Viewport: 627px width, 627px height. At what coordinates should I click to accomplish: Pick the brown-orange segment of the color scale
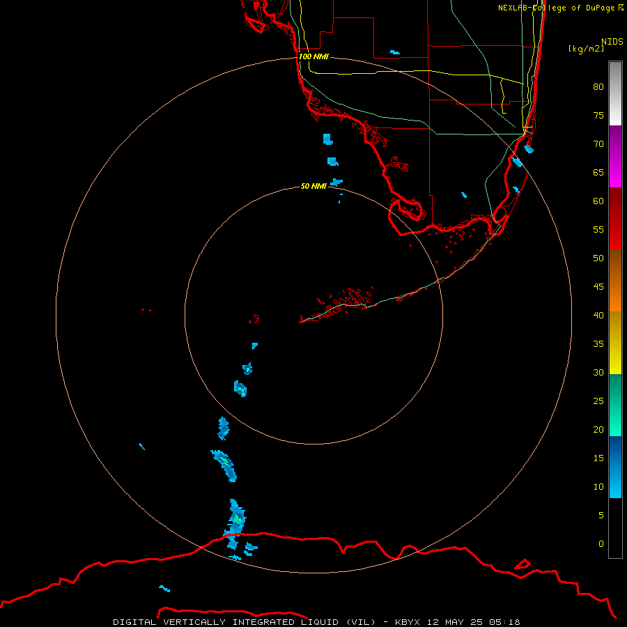click(615, 280)
